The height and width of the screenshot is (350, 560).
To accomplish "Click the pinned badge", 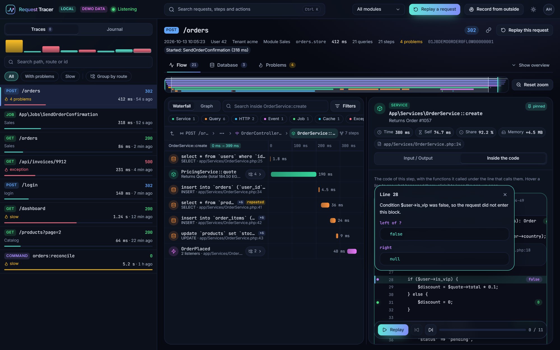I will pos(536,106).
